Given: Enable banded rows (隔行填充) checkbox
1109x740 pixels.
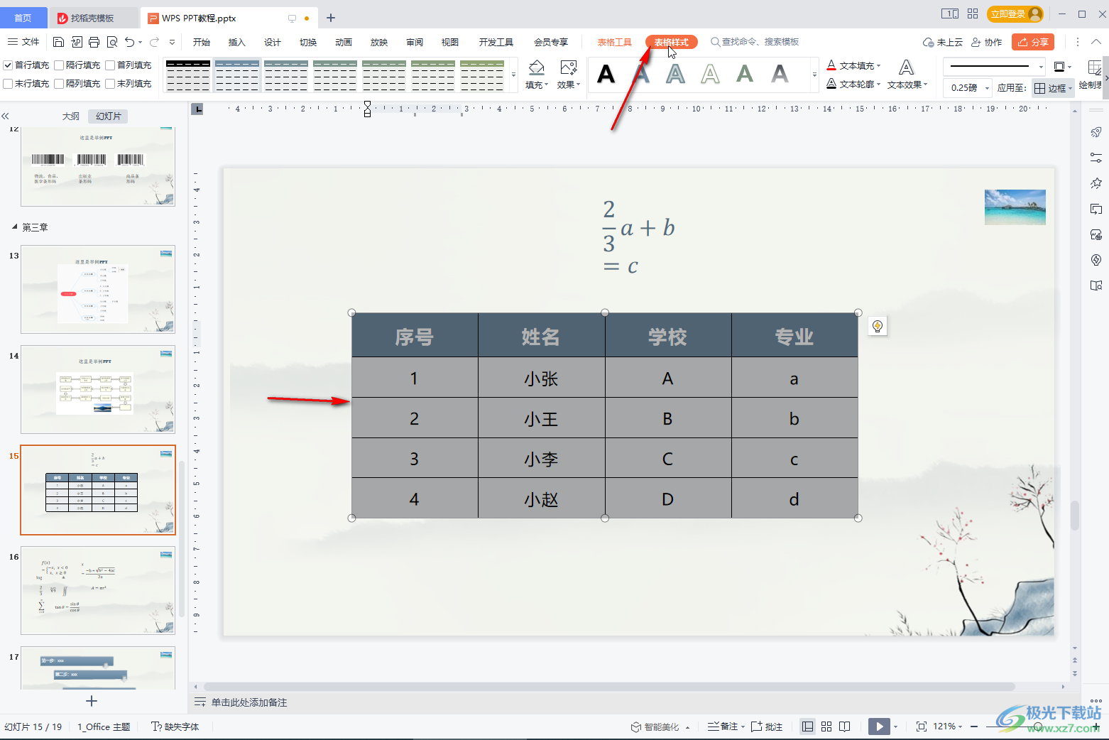Looking at the screenshot, I should coord(59,65).
